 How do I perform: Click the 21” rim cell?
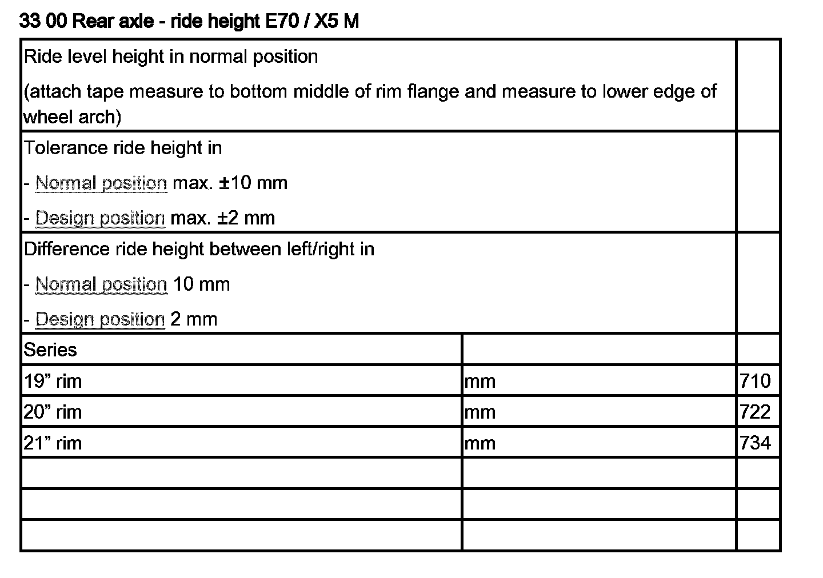(53, 443)
